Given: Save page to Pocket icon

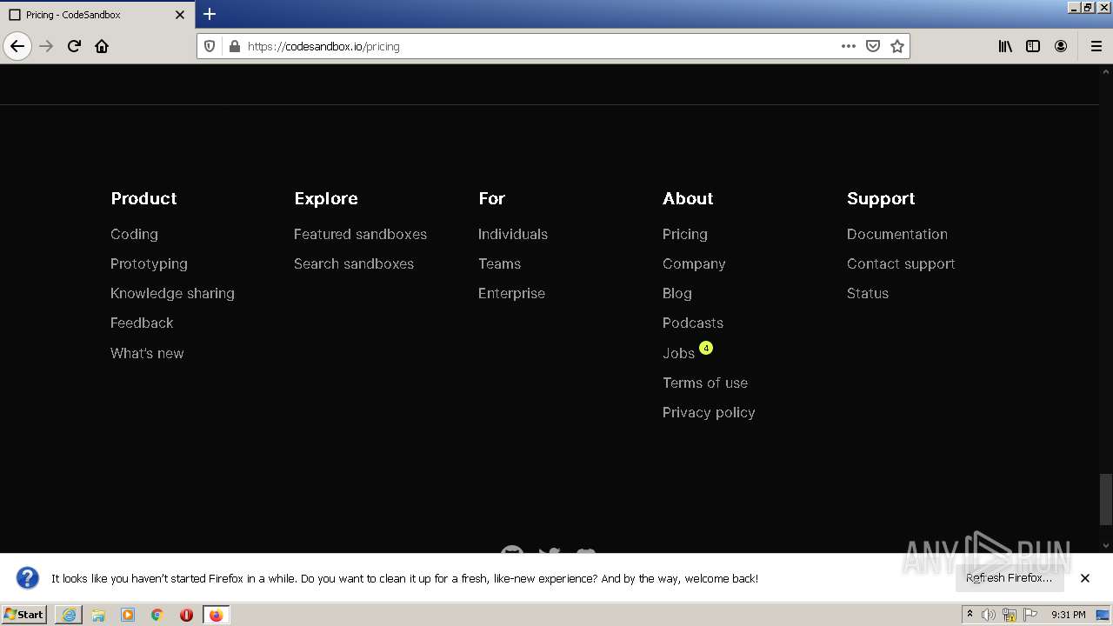Looking at the screenshot, I should (873, 46).
